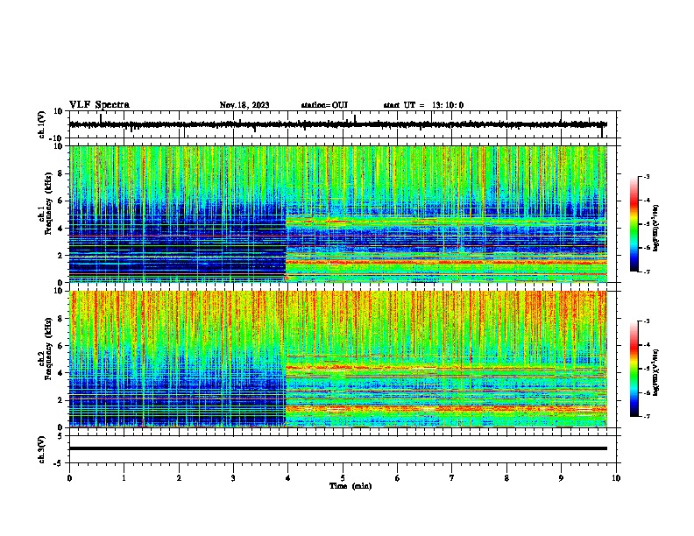694x536 pixels.
Task: Click the "-7" tick on ch.2 color bar
Action: point(646,416)
